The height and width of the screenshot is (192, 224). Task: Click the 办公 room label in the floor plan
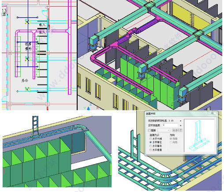tap(25, 81)
